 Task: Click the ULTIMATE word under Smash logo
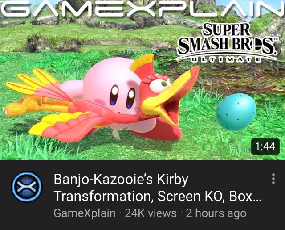226,59
